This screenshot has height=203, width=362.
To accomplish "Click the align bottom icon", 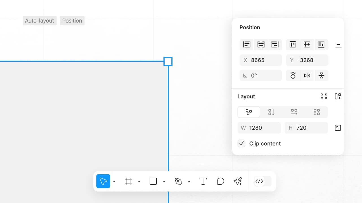I will [x=321, y=45].
